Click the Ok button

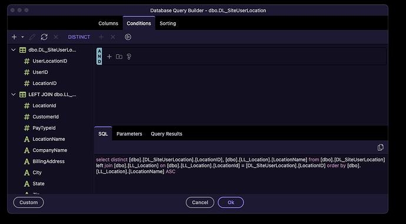[x=231, y=202]
